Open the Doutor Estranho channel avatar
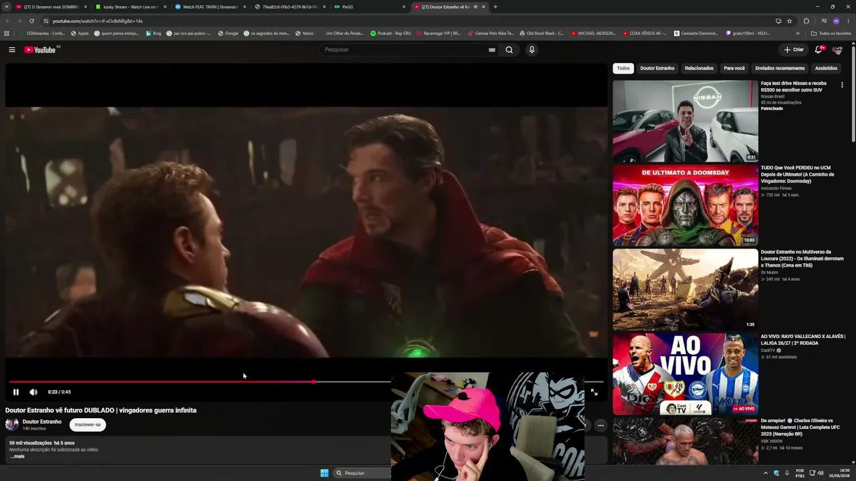This screenshot has height=481, width=856. point(12,425)
